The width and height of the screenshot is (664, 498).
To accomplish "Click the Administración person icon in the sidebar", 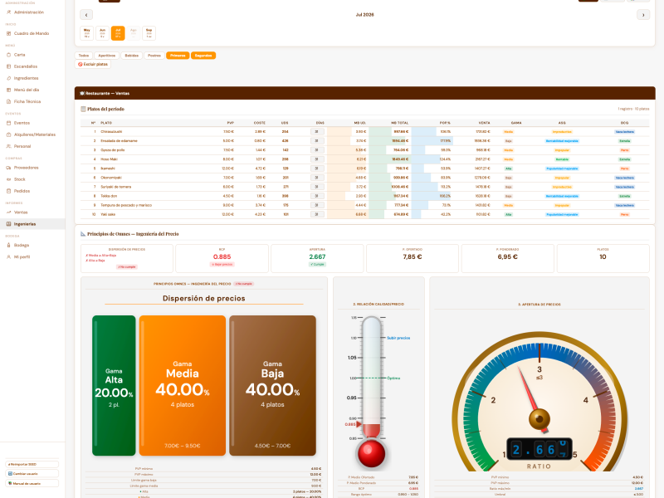I will pos(8,12).
